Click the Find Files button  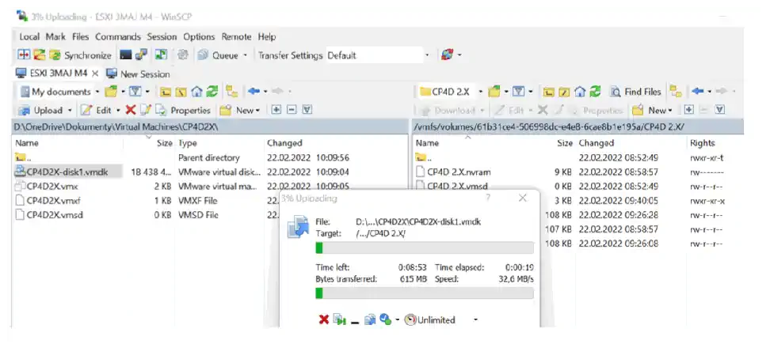[635, 92]
